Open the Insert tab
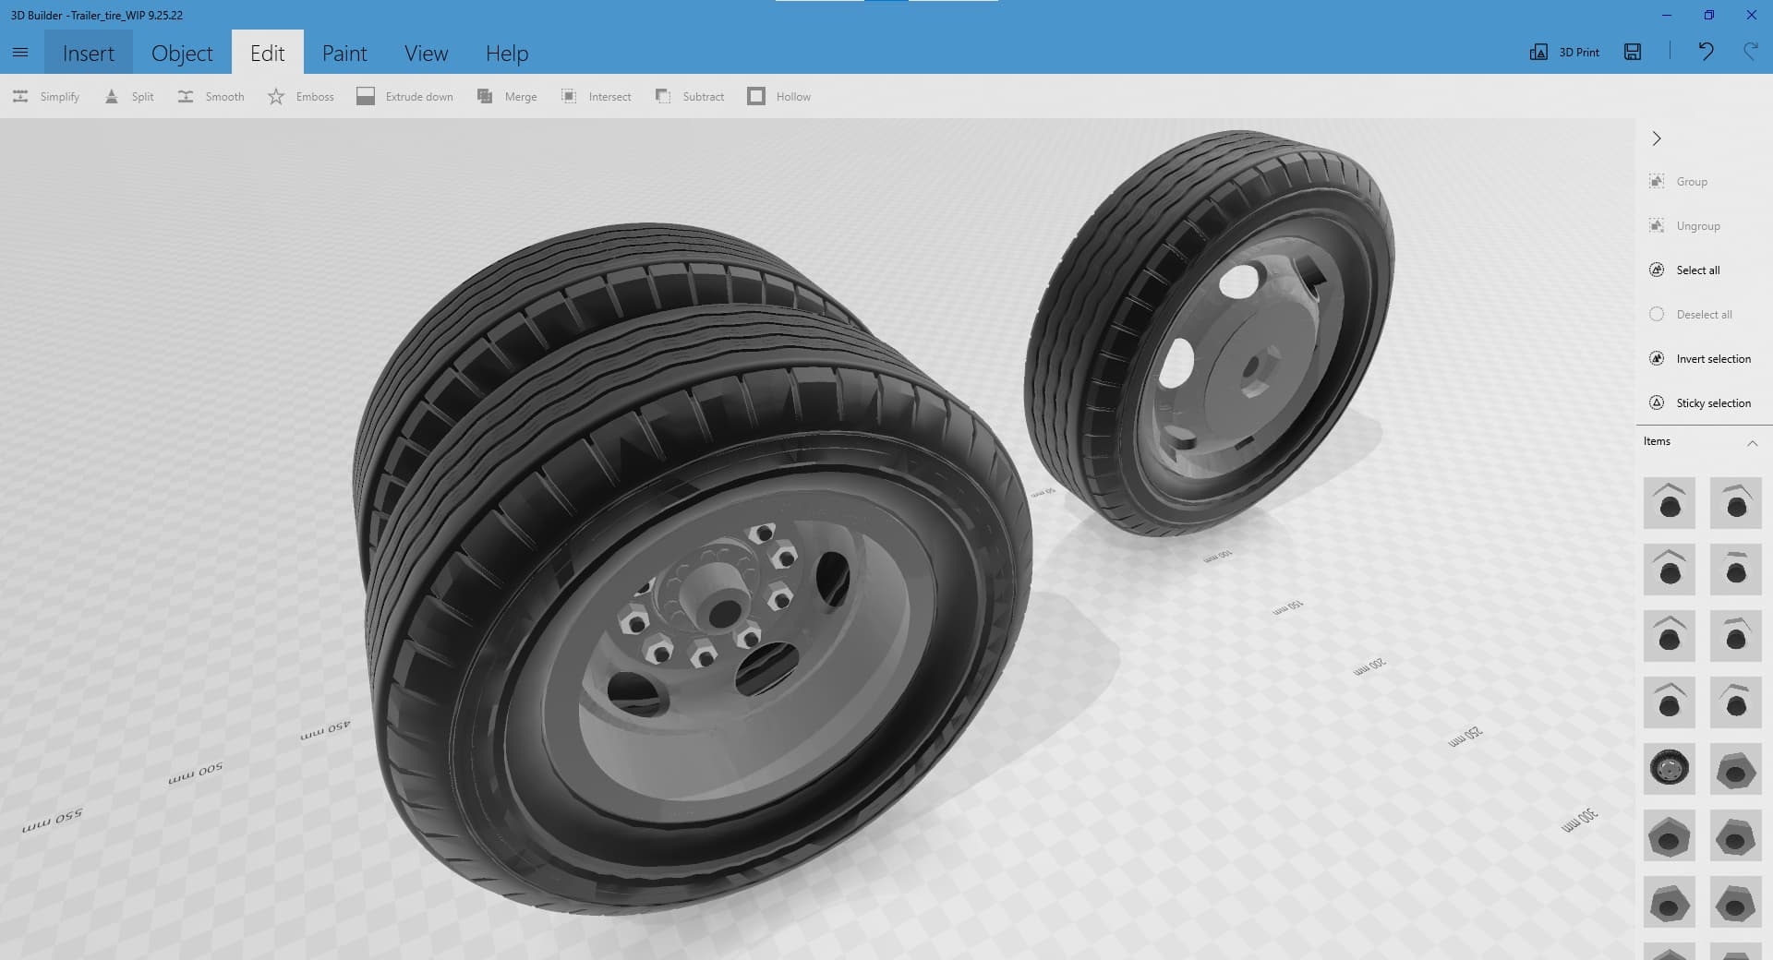Viewport: 1773px width, 960px height. coord(89,54)
